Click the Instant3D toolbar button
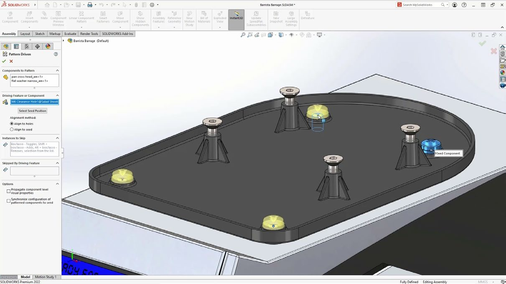This screenshot has height=284, width=506. coord(236,20)
